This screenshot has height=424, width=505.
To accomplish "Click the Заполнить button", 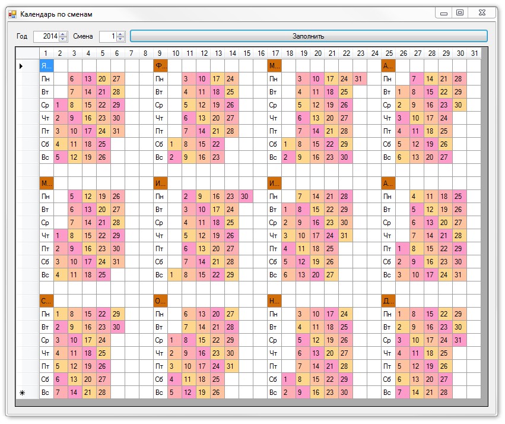I will click(309, 36).
